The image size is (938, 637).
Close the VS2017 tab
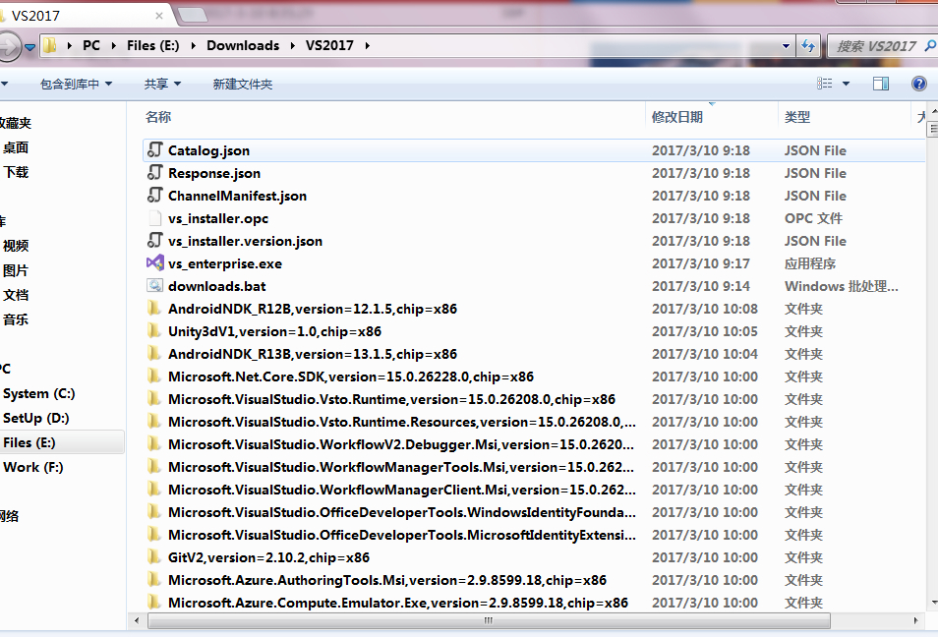159,16
